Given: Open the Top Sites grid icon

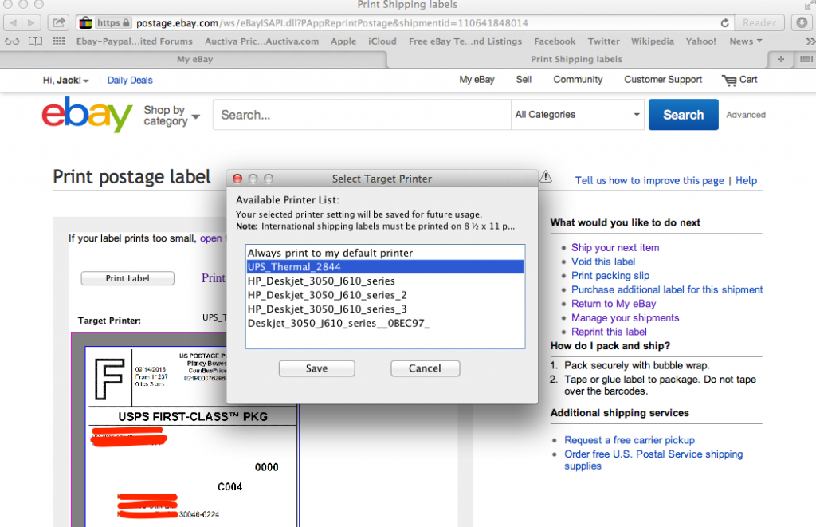Looking at the screenshot, I should pyautogui.click(x=59, y=41).
